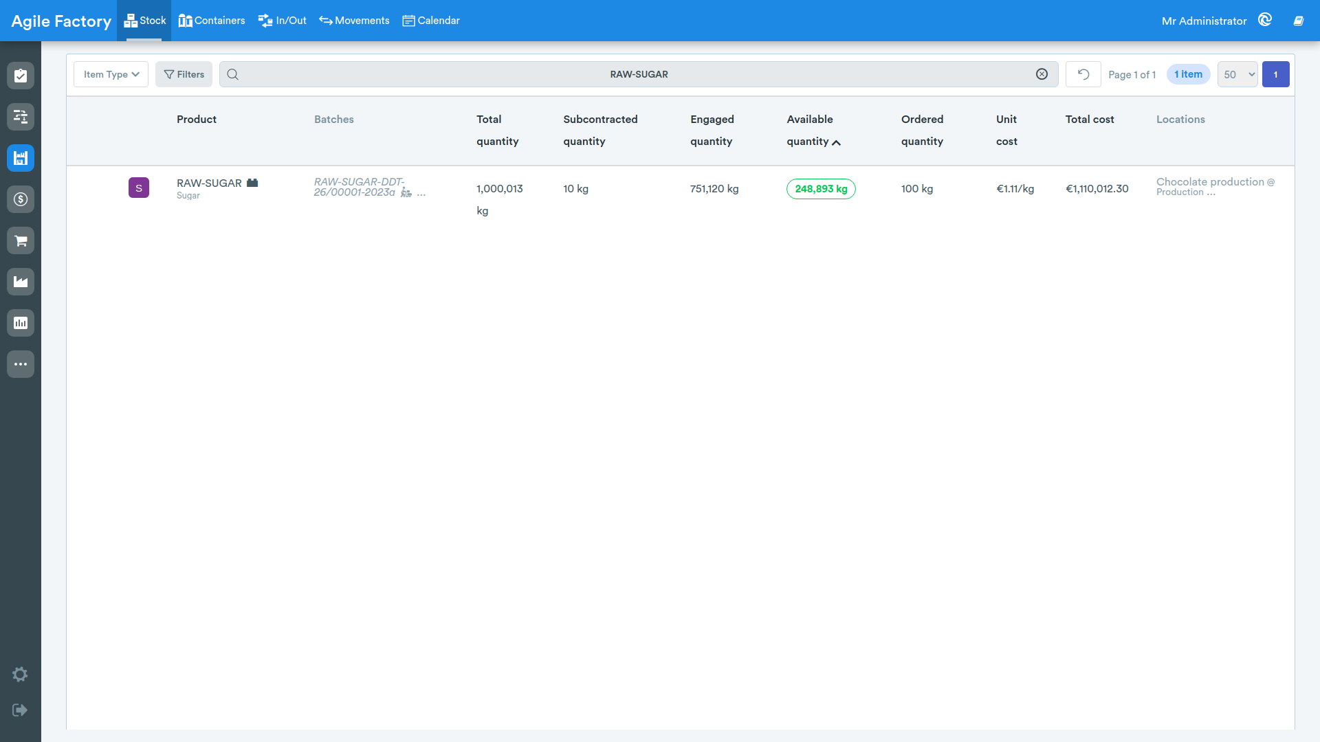Sort by Available quantity column
1320x742 pixels.
814,130
